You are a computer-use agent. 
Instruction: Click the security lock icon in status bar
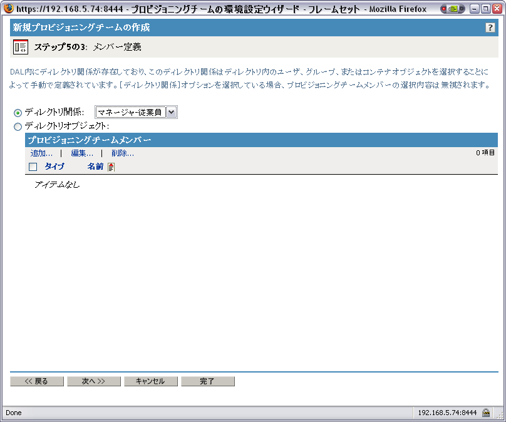pos(486,413)
